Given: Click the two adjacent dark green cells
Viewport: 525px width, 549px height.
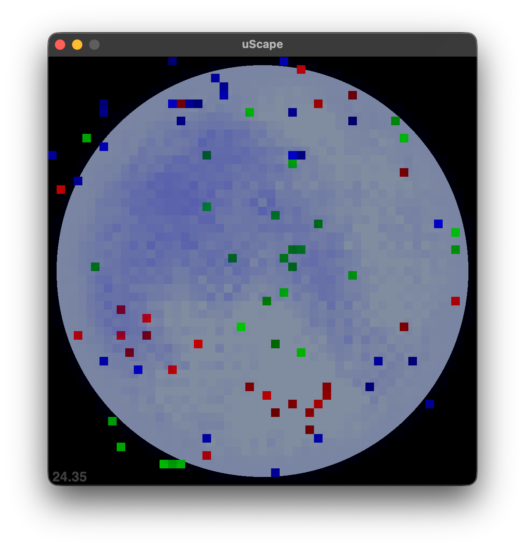Looking at the screenshot, I should coord(297,250).
